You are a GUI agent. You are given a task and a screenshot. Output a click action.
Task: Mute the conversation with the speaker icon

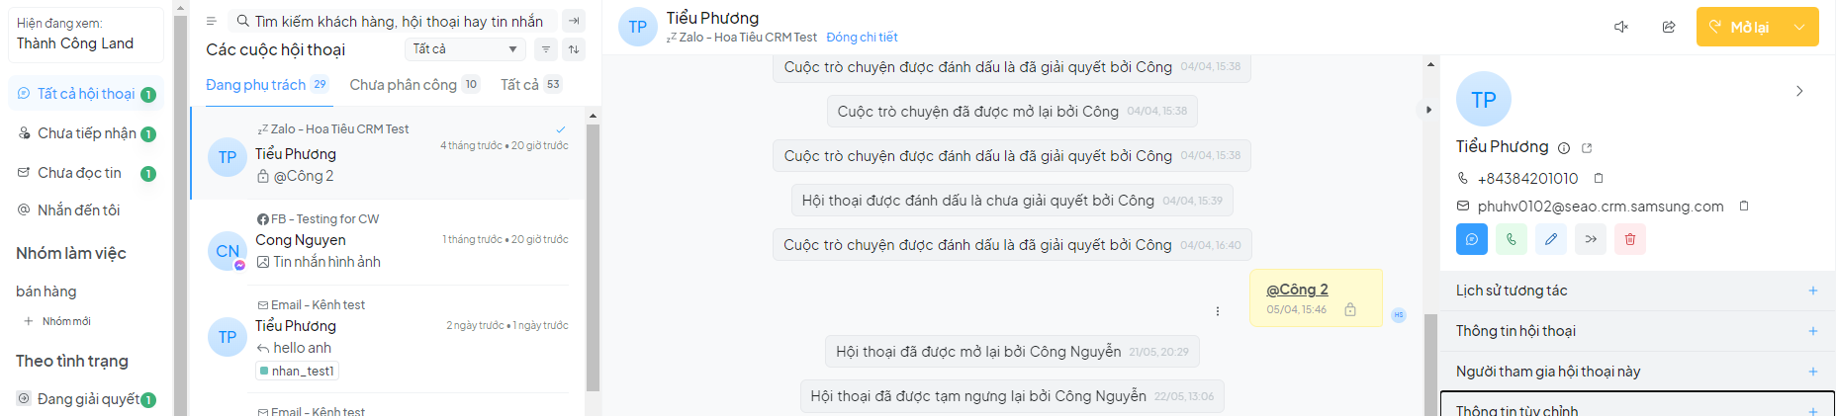[x=1621, y=27]
